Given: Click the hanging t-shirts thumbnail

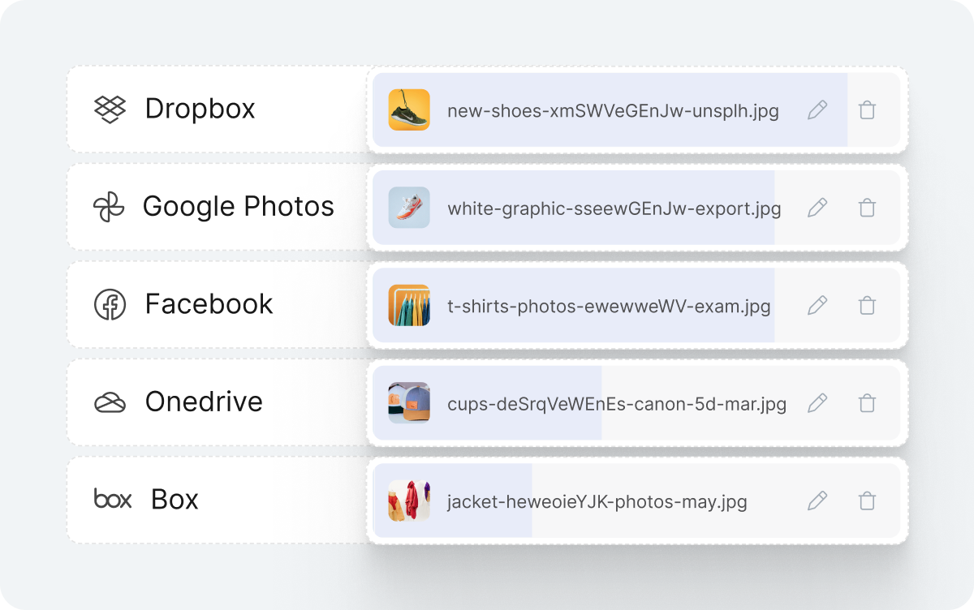Looking at the screenshot, I should pos(409,306).
